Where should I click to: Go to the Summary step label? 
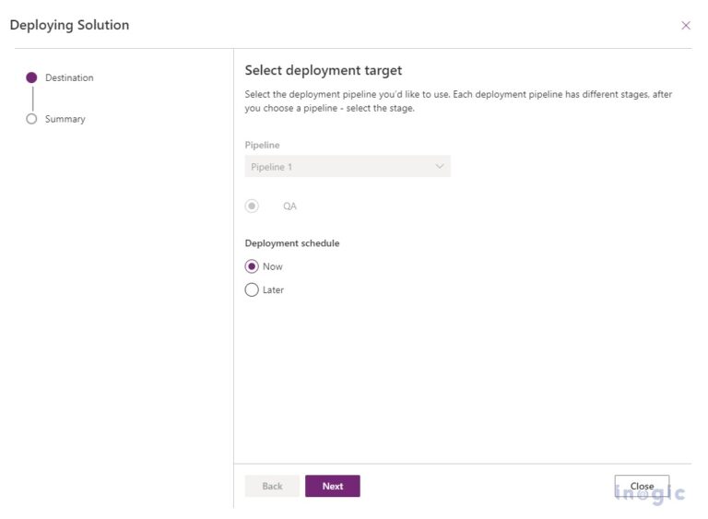[x=65, y=119]
